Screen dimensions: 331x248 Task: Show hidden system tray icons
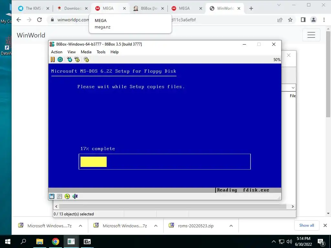pos(273,242)
